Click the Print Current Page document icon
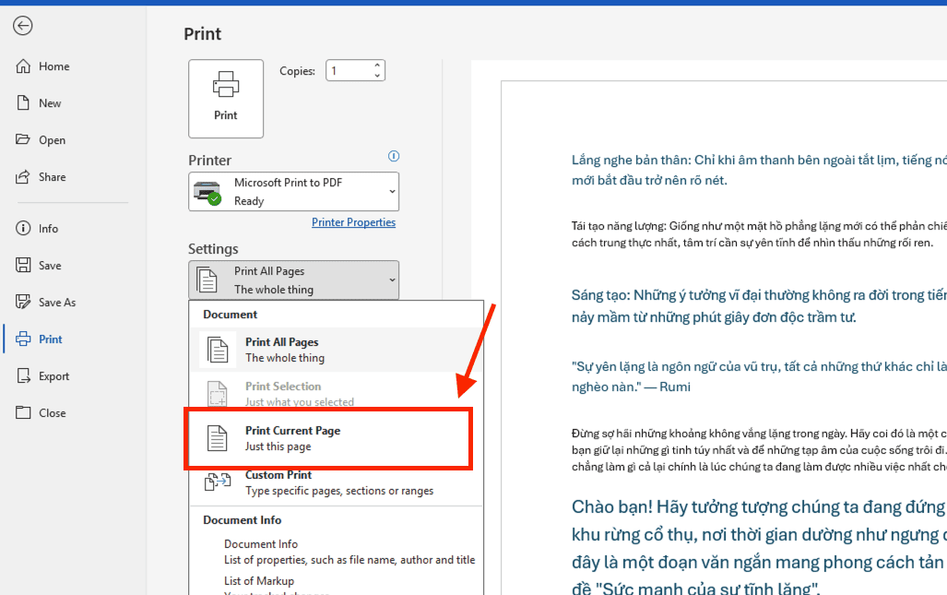This screenshot has width=947, height=595. tap(218, 438)
